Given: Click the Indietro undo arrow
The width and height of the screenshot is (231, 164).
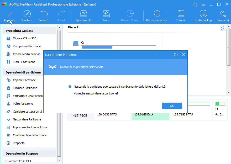Looking at the screenshot, I should [44, 14].
